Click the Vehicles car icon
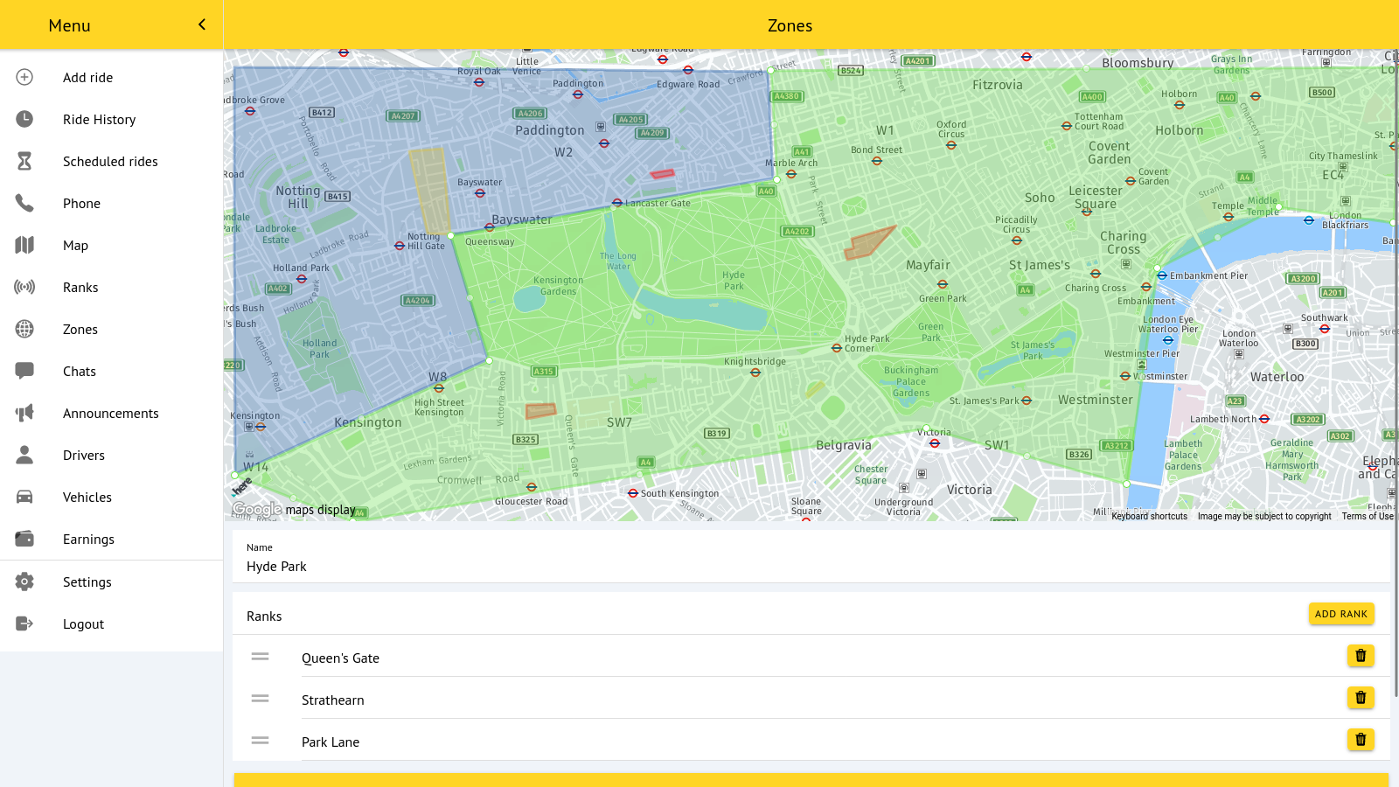1399x787 pixels. [24, 497]
